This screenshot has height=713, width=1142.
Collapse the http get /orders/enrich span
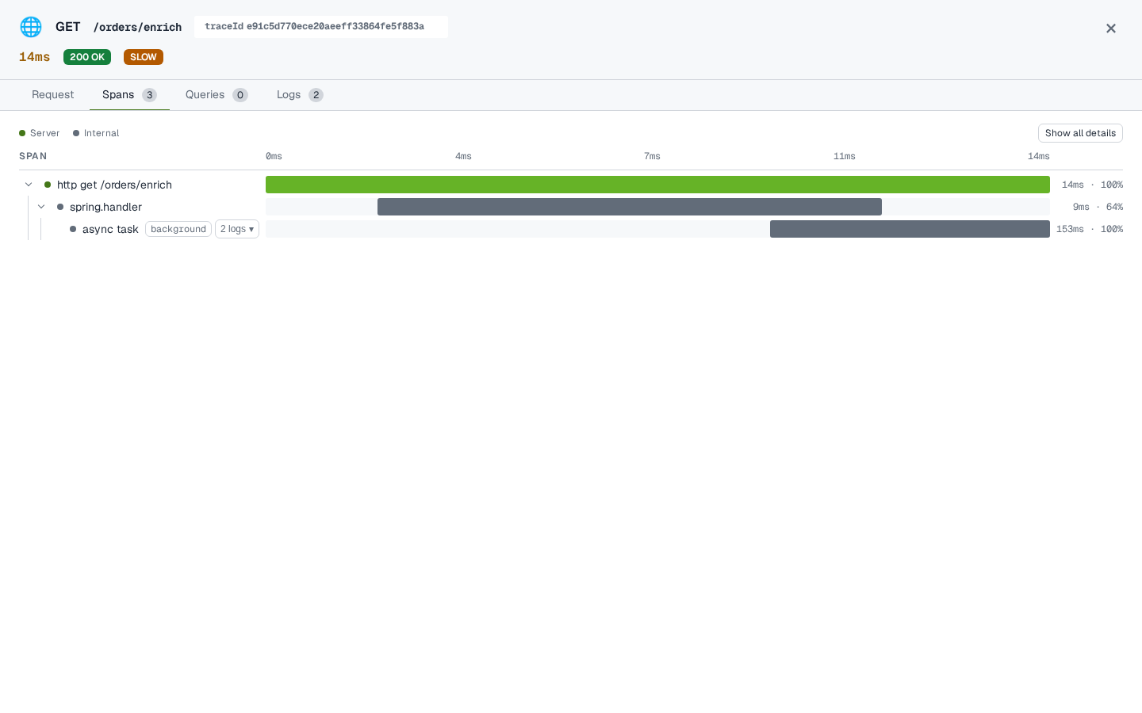29,185
